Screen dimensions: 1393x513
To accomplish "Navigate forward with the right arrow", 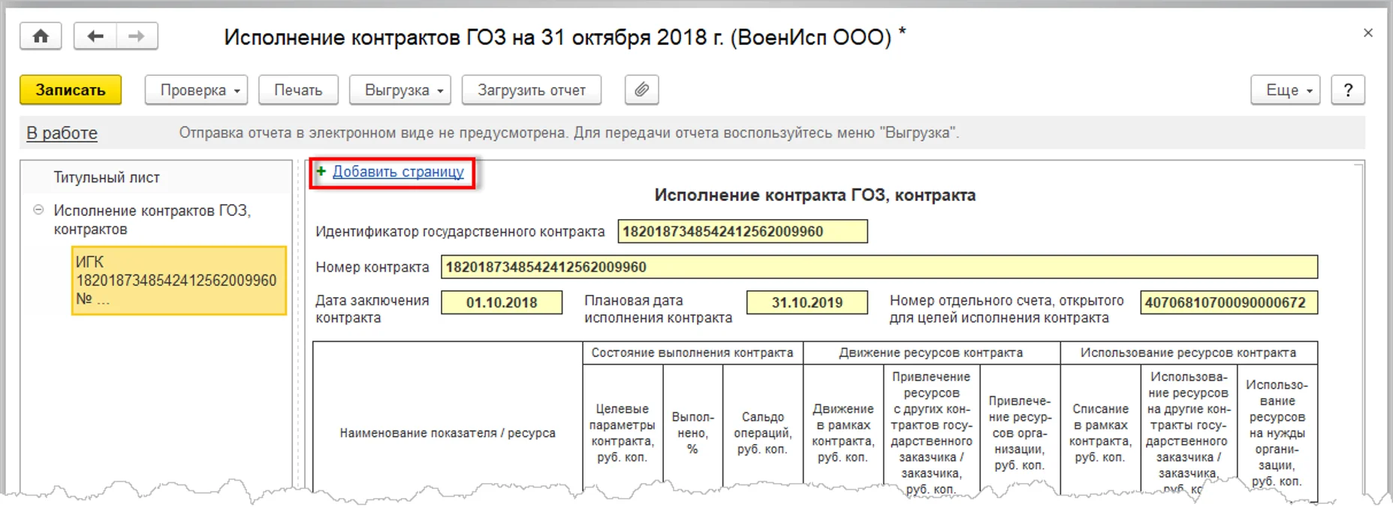I will tap(137, 36).
